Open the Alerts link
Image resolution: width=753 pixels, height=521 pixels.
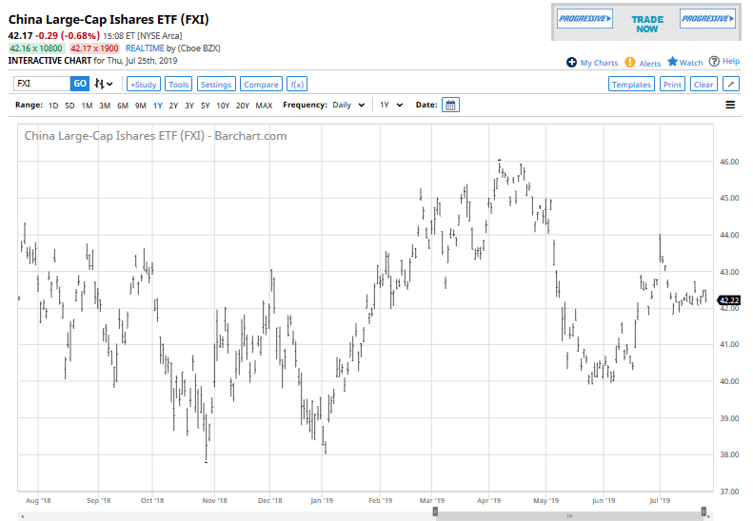[x=650, y=64]
